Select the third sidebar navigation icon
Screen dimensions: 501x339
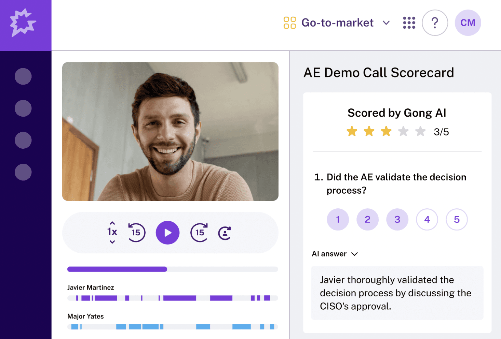coord(23,140)
